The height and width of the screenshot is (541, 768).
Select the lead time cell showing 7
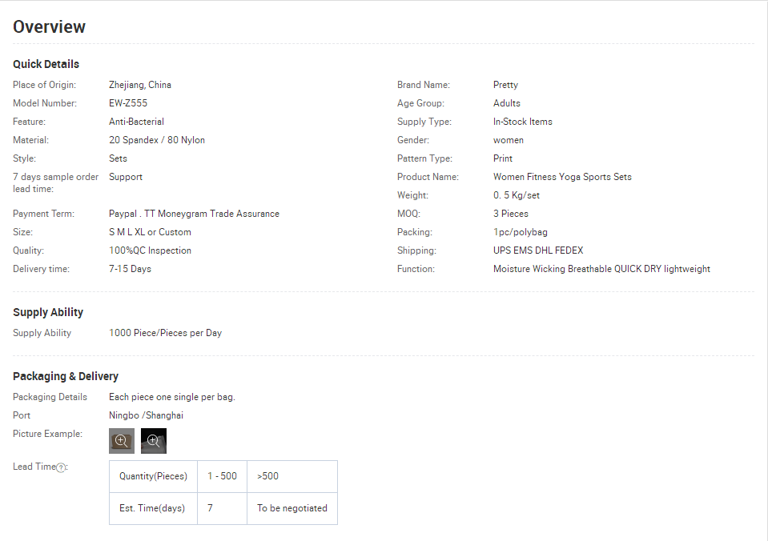(223, 509)
